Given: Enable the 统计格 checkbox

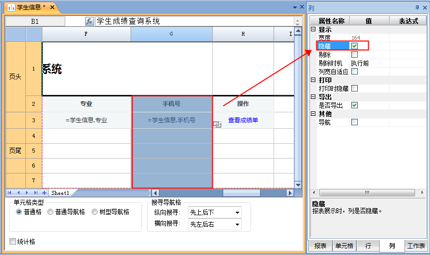Looking at the screenshot, I should coord(13,242).
